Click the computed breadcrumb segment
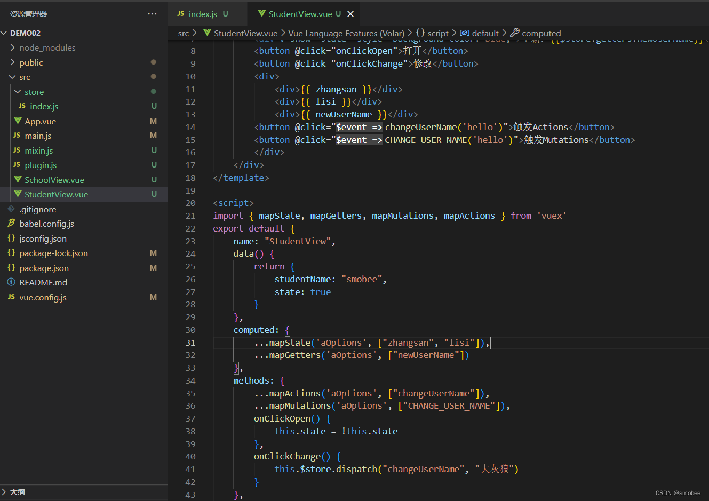709x501 pixels. 541,33
